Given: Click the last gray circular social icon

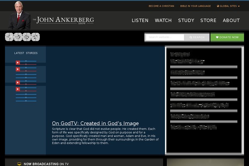Looking at the screenshot, I should coord(36,37).
